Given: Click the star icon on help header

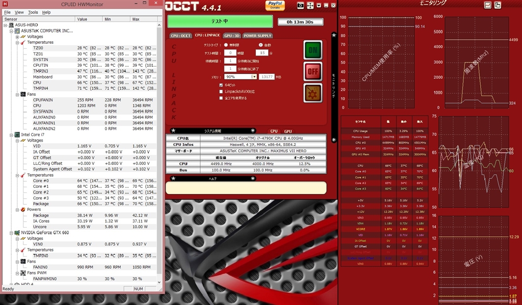Looking at the screenshot, I should coord(173,178).
